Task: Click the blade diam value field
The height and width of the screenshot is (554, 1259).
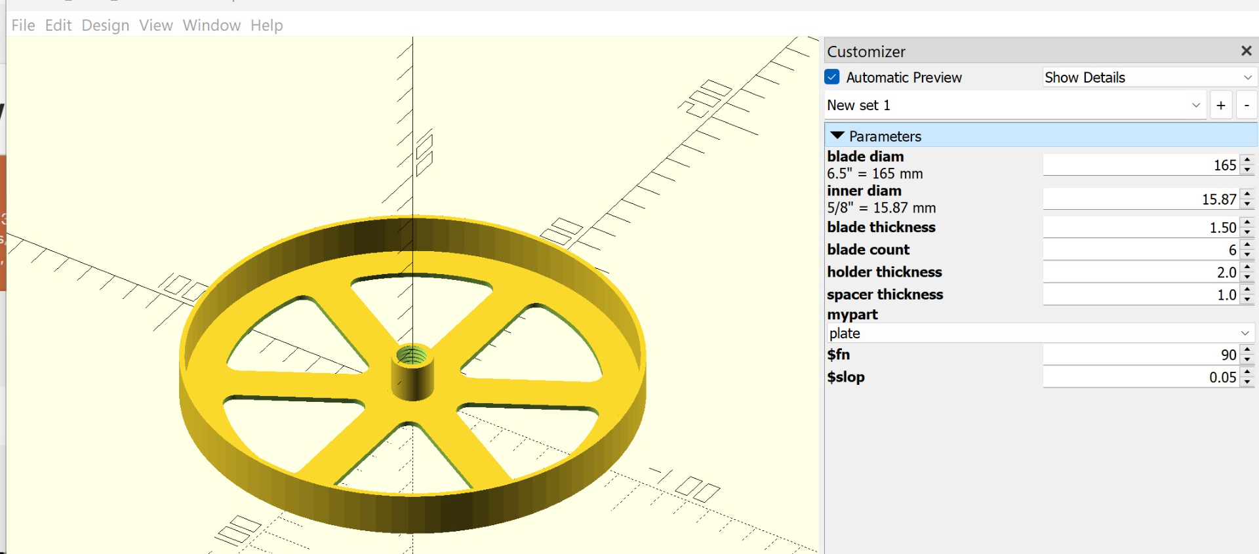Action: [x=1142, y=165]
